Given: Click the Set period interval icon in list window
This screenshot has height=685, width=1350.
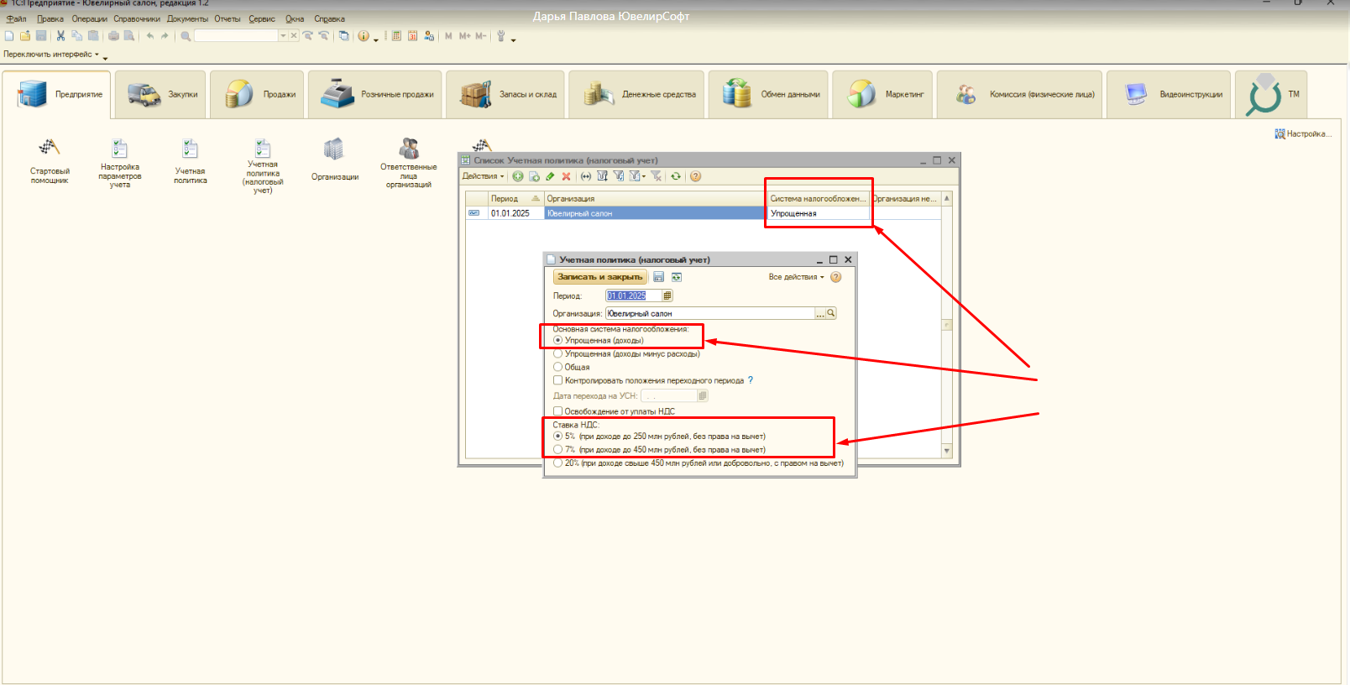Looking at the screenshot, I should click(586, 176).
